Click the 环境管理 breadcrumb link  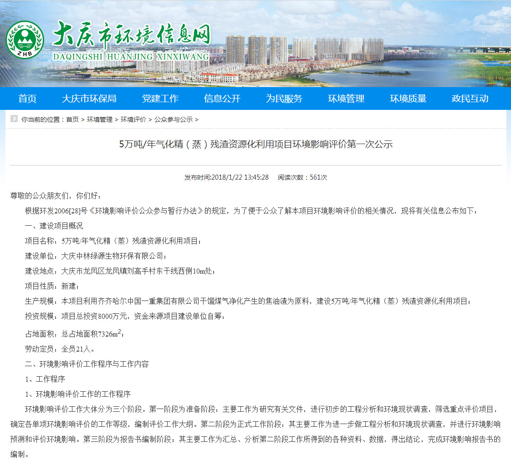click(x=100, y=119)
